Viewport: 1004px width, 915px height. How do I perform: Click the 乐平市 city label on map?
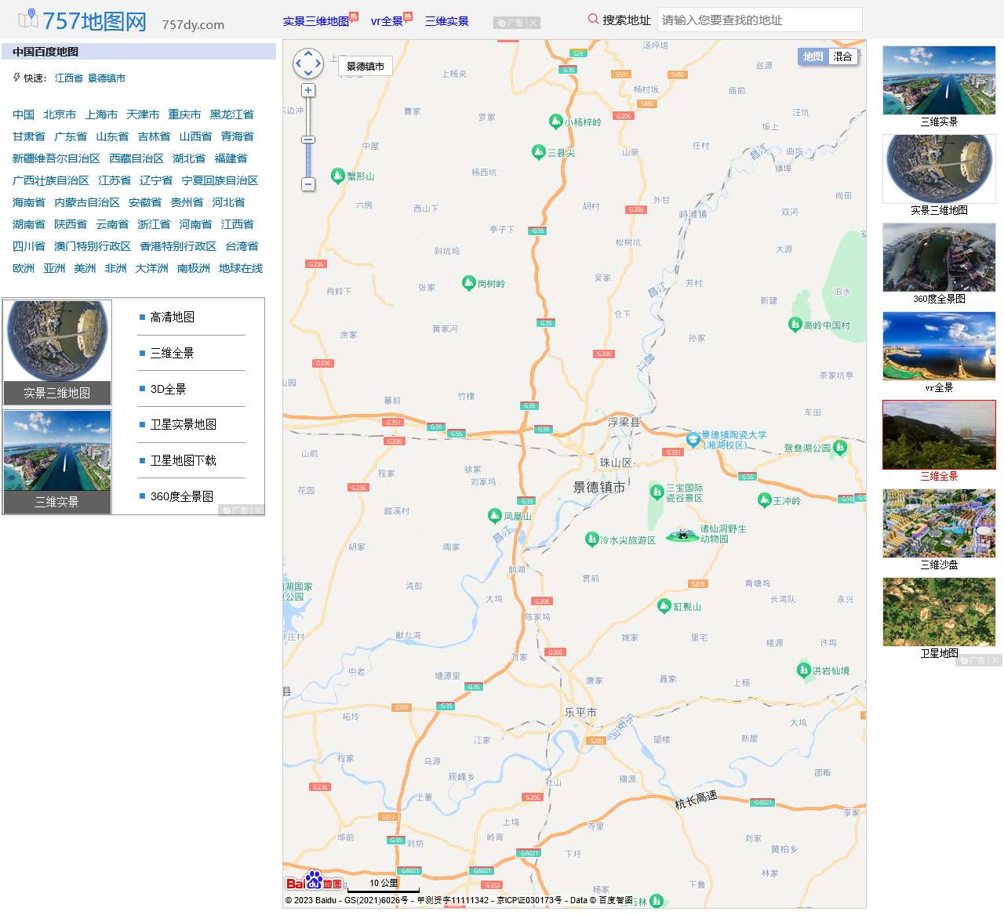(x=580, y=712)
